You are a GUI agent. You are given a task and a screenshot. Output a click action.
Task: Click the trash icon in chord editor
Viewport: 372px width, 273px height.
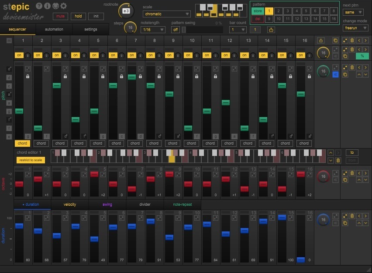[338, 160]
